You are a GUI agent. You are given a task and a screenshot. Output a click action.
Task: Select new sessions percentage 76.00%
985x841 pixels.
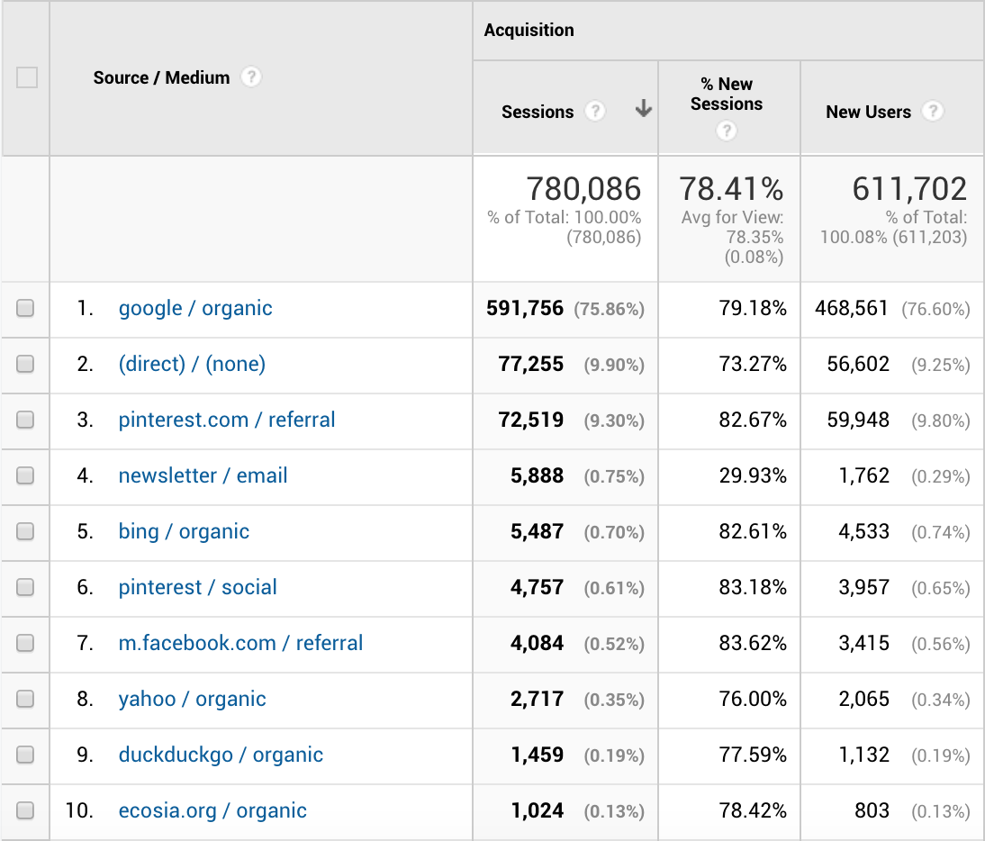(753, 700)
